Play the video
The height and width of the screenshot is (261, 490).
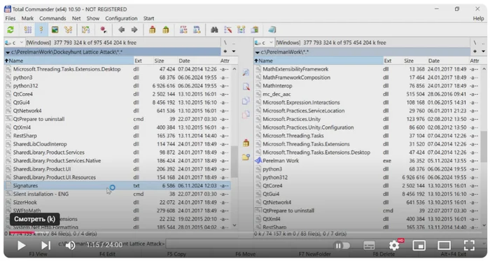click(21, 246)
